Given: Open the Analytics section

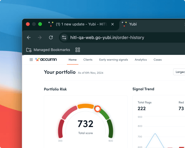Looking at the screenshot, I should tap(141, 60).
